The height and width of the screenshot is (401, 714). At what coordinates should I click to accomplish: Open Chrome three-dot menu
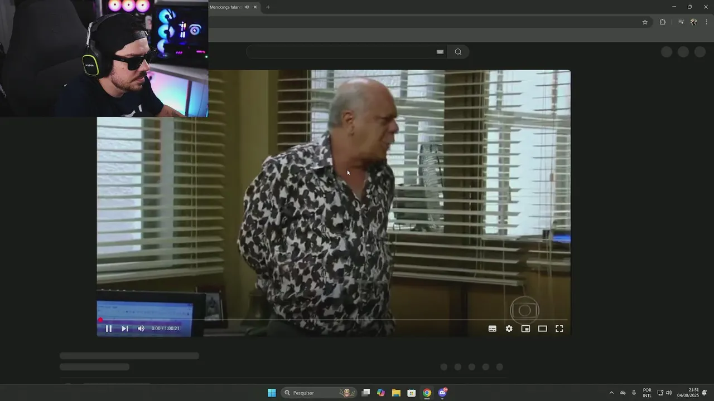[x=706, y=22]
